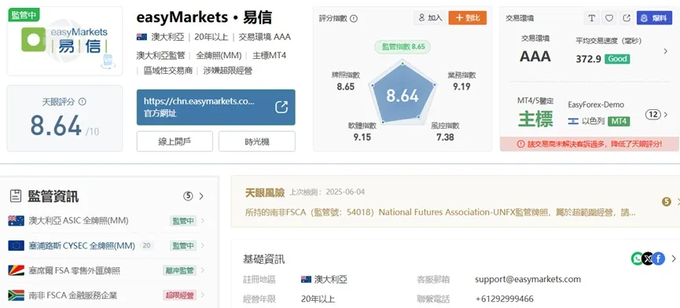Click the Australia flag on ASIC row
The height and width of the screenshot is (308, 680).
point(16,221)
